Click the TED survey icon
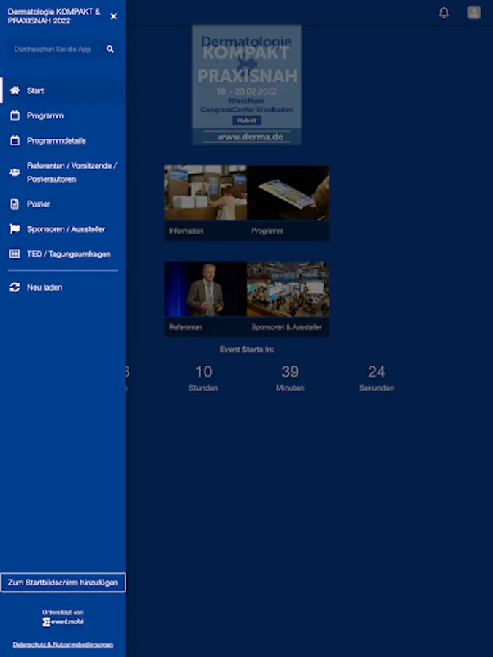Image resolution: width=493 pixels, height=657 pixels. pyautogui.click(x=15, y=254)
